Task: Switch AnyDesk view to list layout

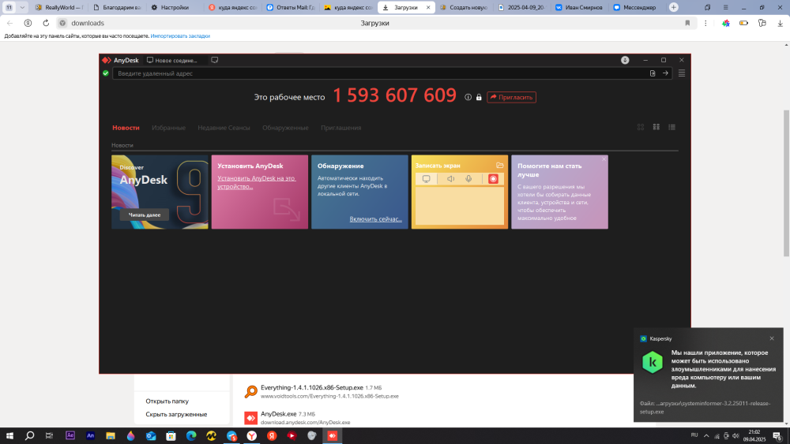Action: (x=671, y=127)
